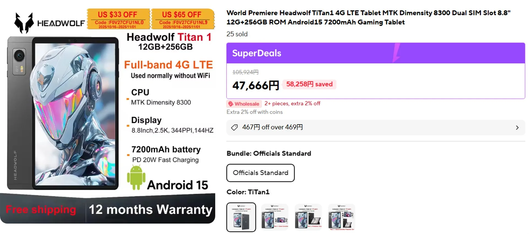Click the Headwolf wolf logo icon
Image resolution: width=529 pixels, height=234 pixels.
tap(24, 23)
